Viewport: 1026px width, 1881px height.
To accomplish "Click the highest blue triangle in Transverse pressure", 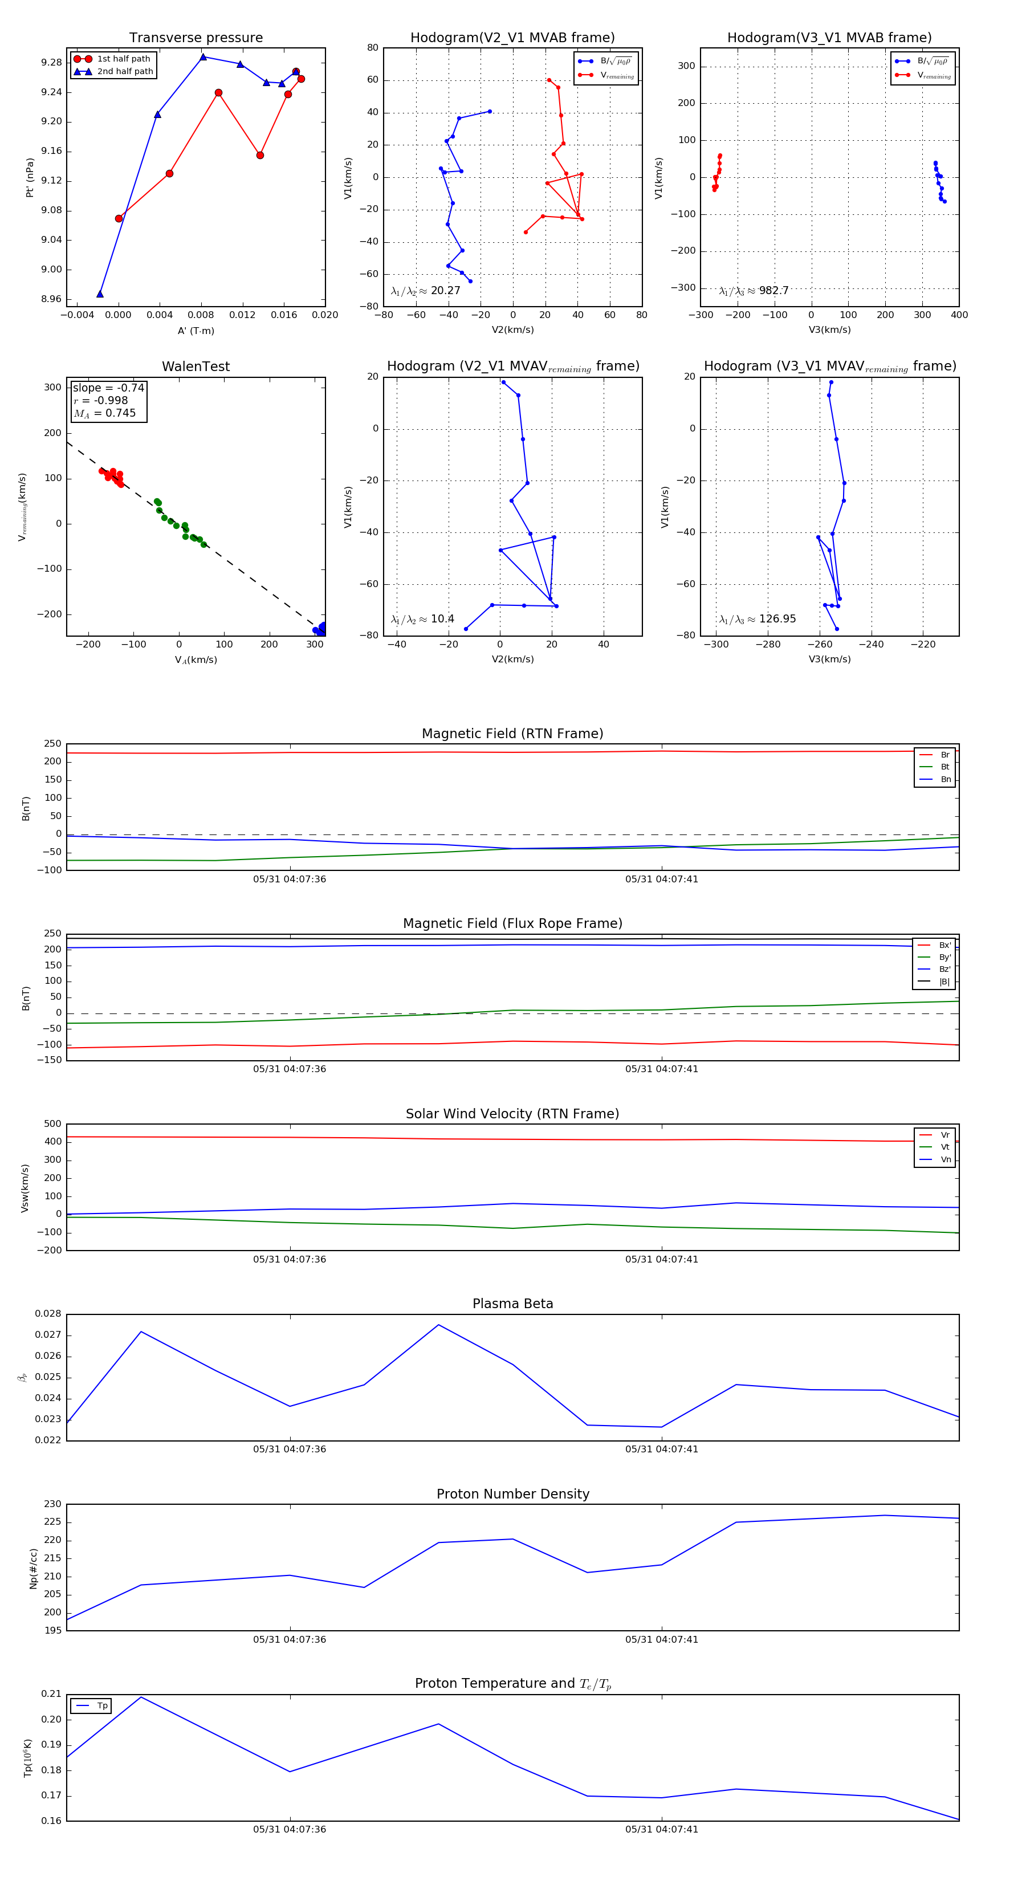I will click(x=203, y=57).
